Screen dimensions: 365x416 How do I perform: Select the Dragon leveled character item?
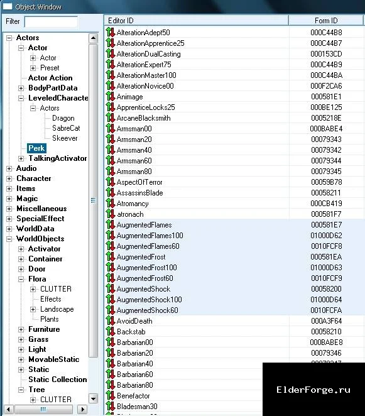pos(63,118)
